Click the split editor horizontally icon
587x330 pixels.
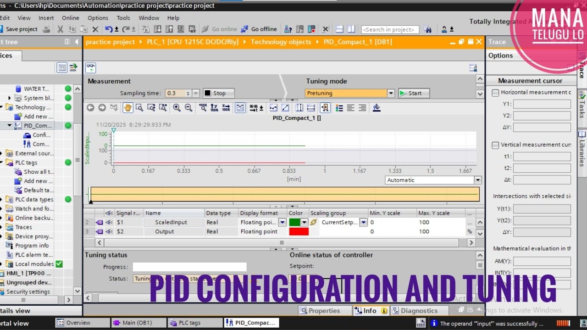click(x=340, y=29)
